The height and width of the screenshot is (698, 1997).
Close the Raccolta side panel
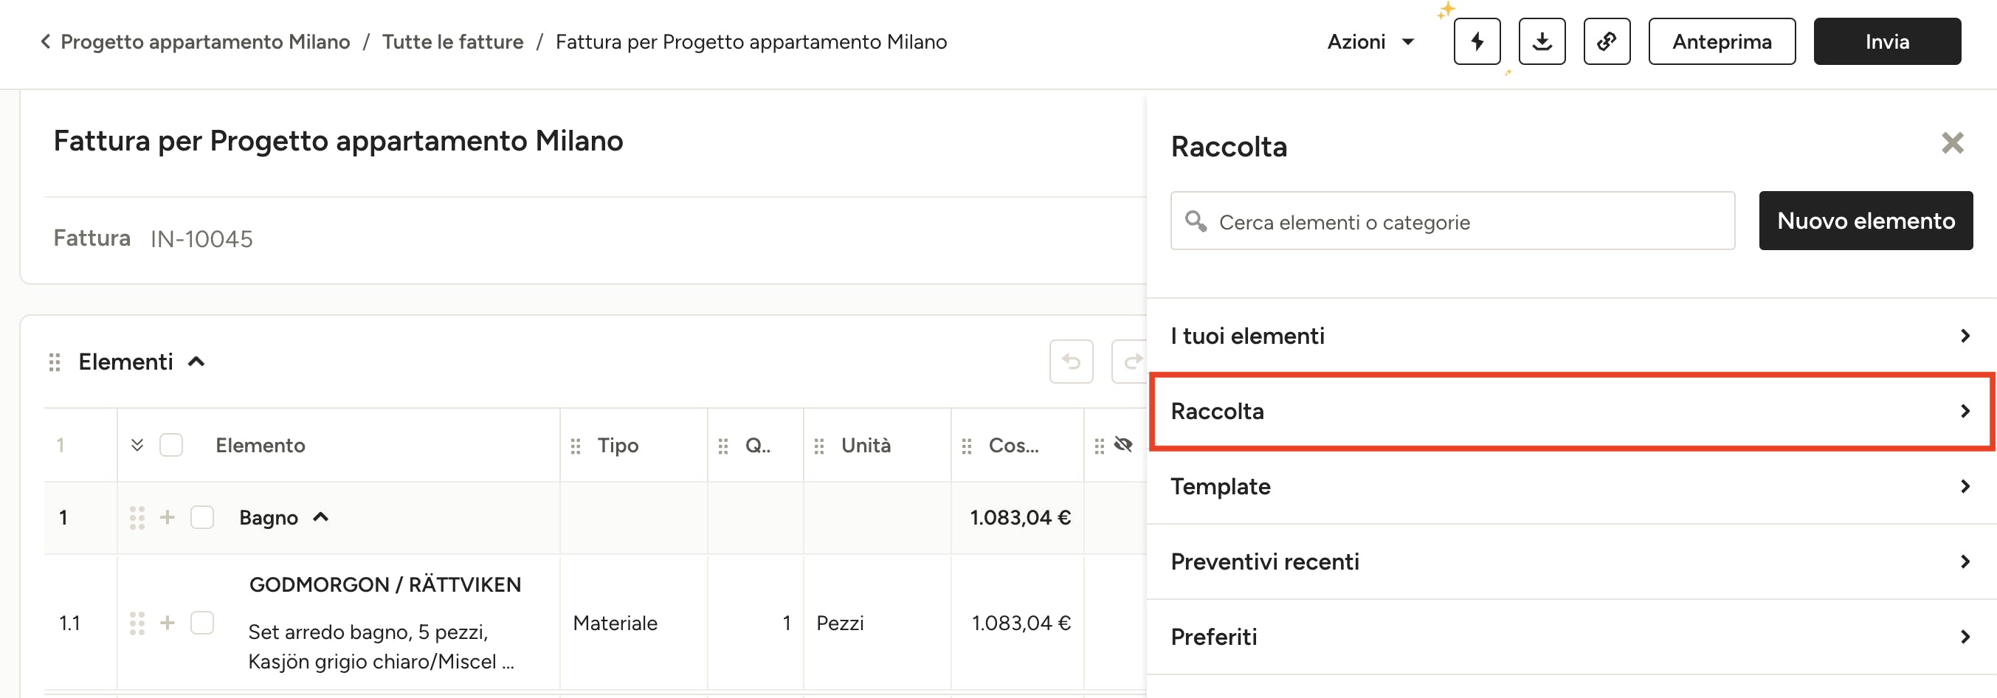point(1952,142)
